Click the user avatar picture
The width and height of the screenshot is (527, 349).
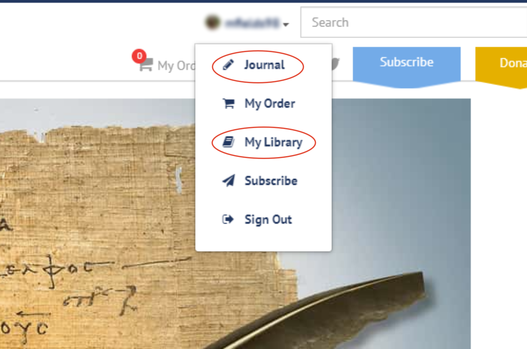pyautogui.click(x=212, y=22)
